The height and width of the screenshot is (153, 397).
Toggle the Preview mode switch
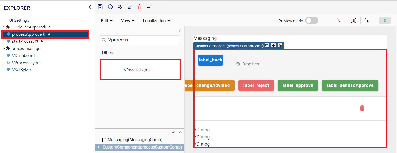click(311, 21)
